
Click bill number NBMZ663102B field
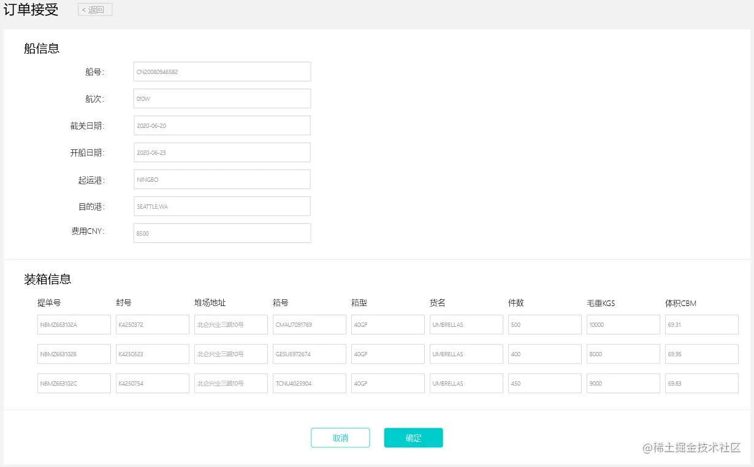coord(74,354)
